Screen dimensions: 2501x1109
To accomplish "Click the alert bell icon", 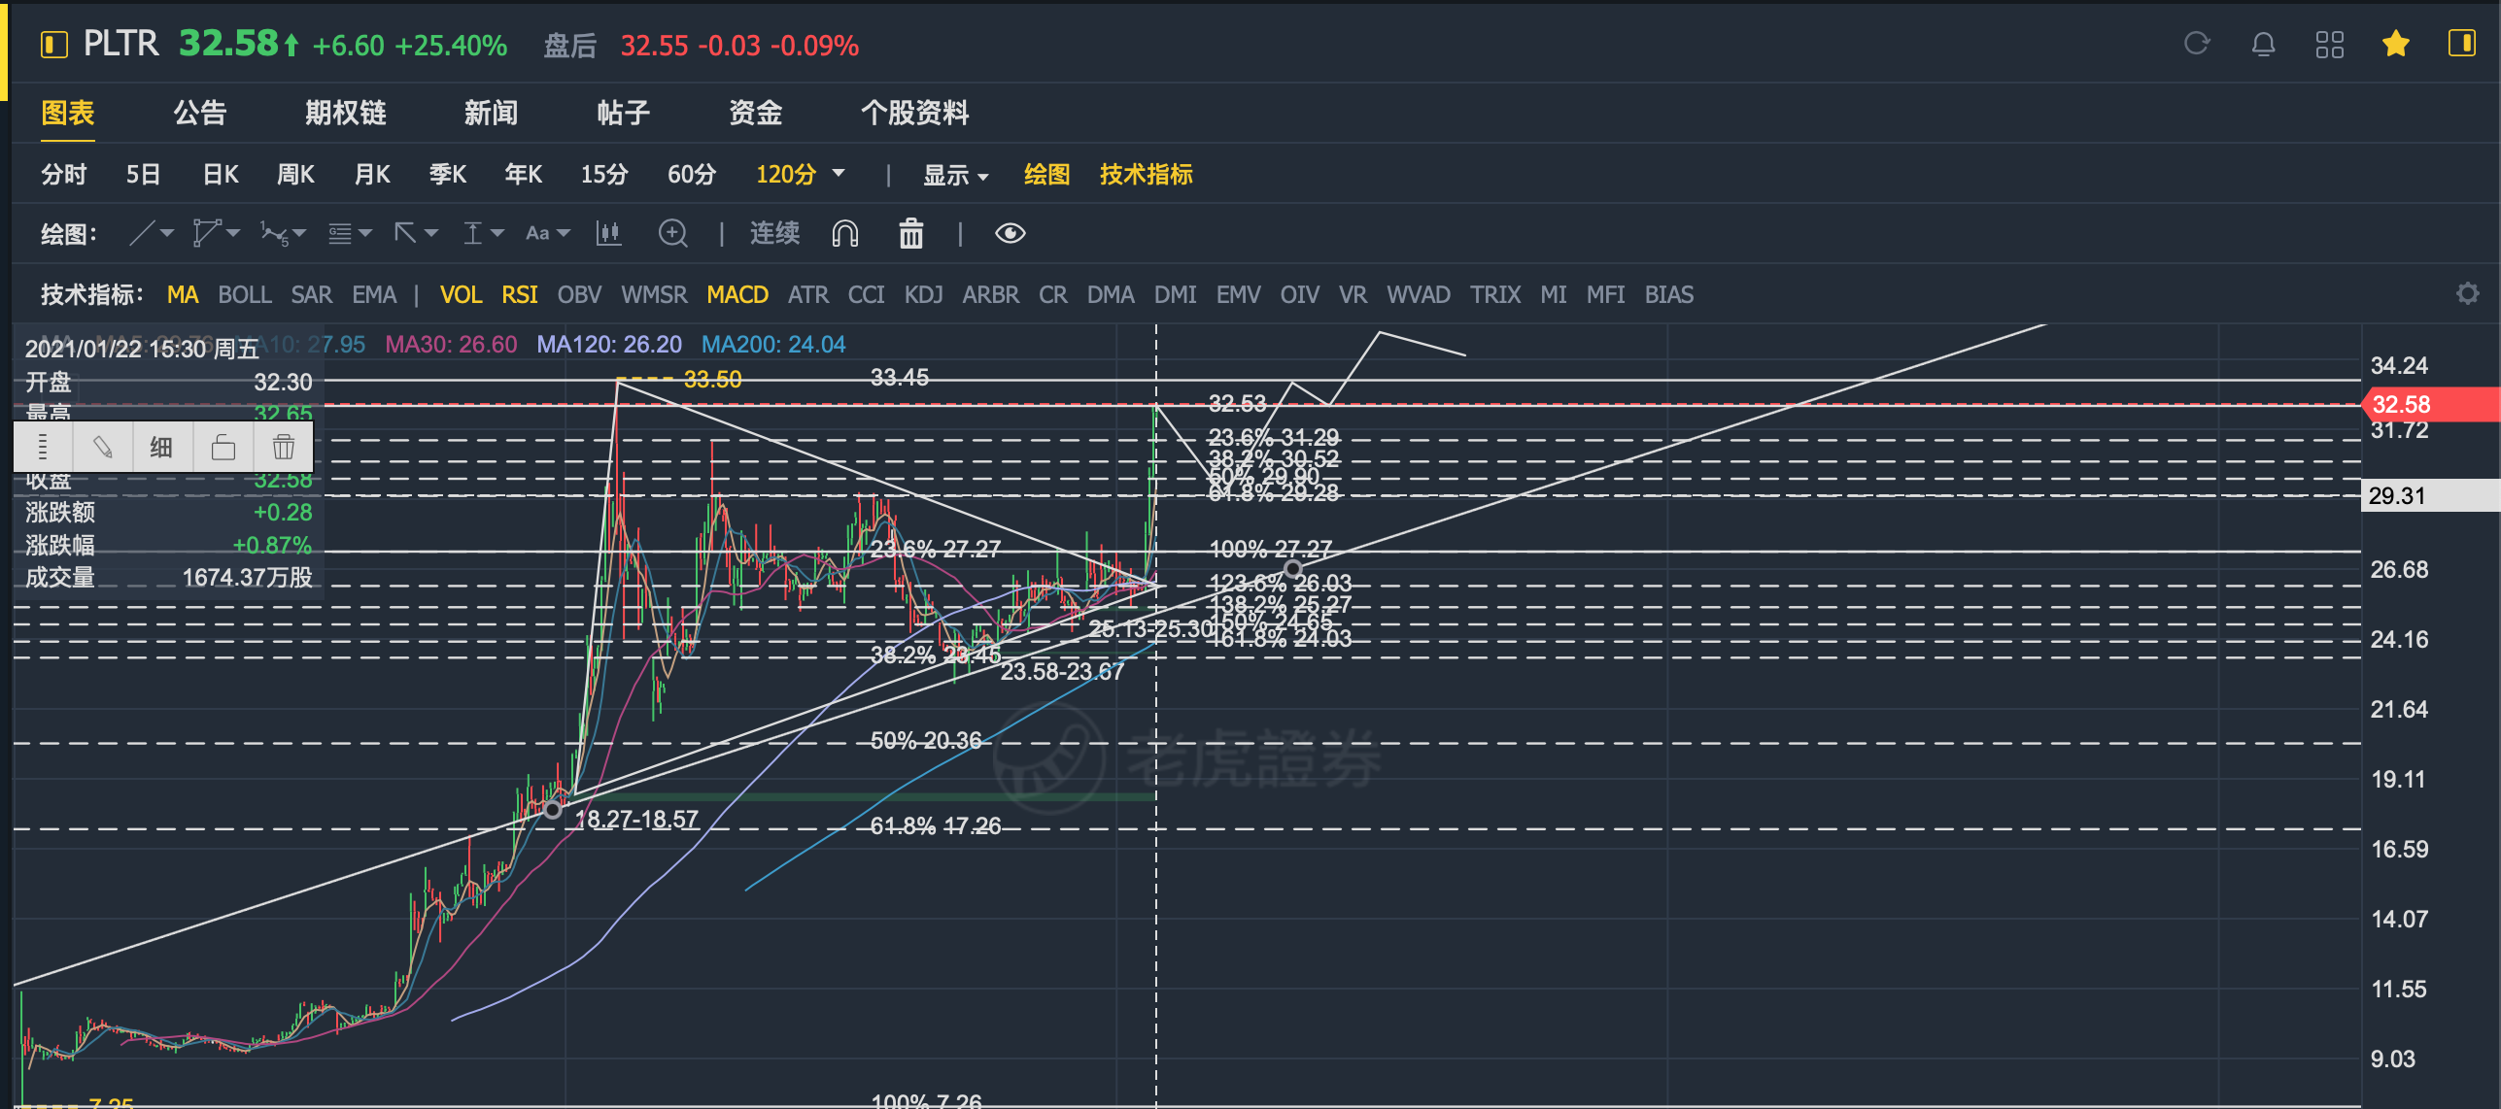I will 2263,45.
